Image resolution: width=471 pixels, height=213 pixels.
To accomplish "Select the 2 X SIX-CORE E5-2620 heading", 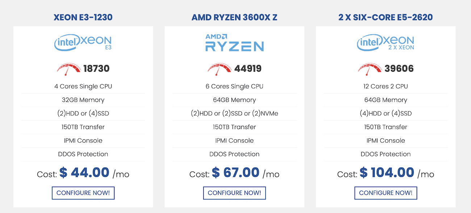I will [385, 17].
